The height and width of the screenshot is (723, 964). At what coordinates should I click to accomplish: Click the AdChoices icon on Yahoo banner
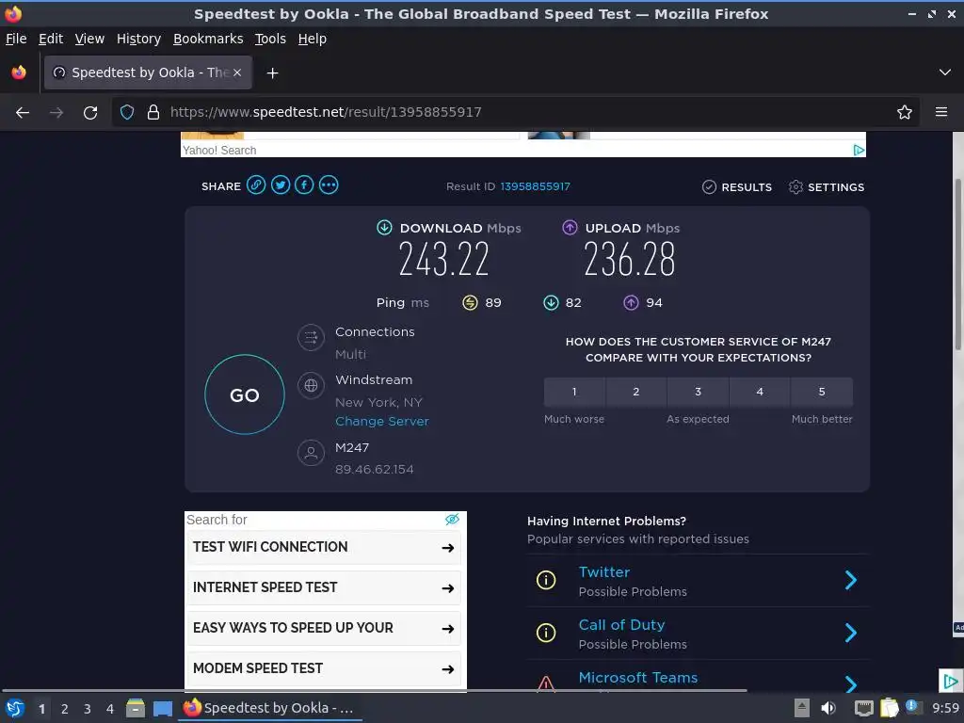pos(859,150)
